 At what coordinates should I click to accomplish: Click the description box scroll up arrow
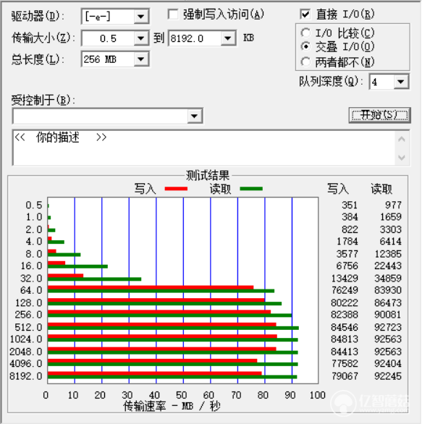coord(402,139)
